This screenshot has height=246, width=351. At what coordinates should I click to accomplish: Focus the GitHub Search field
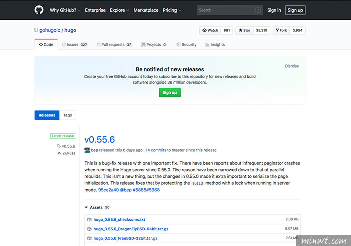pos(230,10)
